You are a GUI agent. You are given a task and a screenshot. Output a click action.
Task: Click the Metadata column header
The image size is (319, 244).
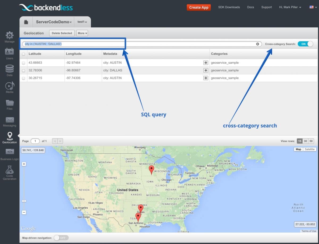click(110, 54)
